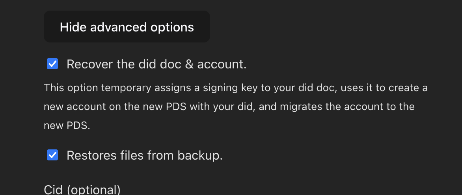462x195 pixels.
Task: Collapse the advanced options section
Action: point(127,27)
